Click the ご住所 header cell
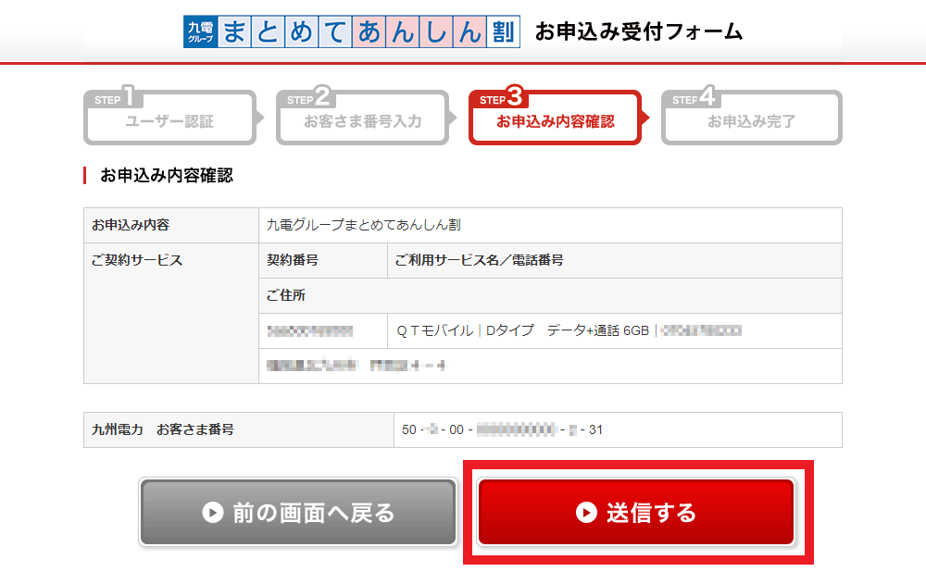Image resolution: width=926 pixels, height=572 pixels. [550, 295]
